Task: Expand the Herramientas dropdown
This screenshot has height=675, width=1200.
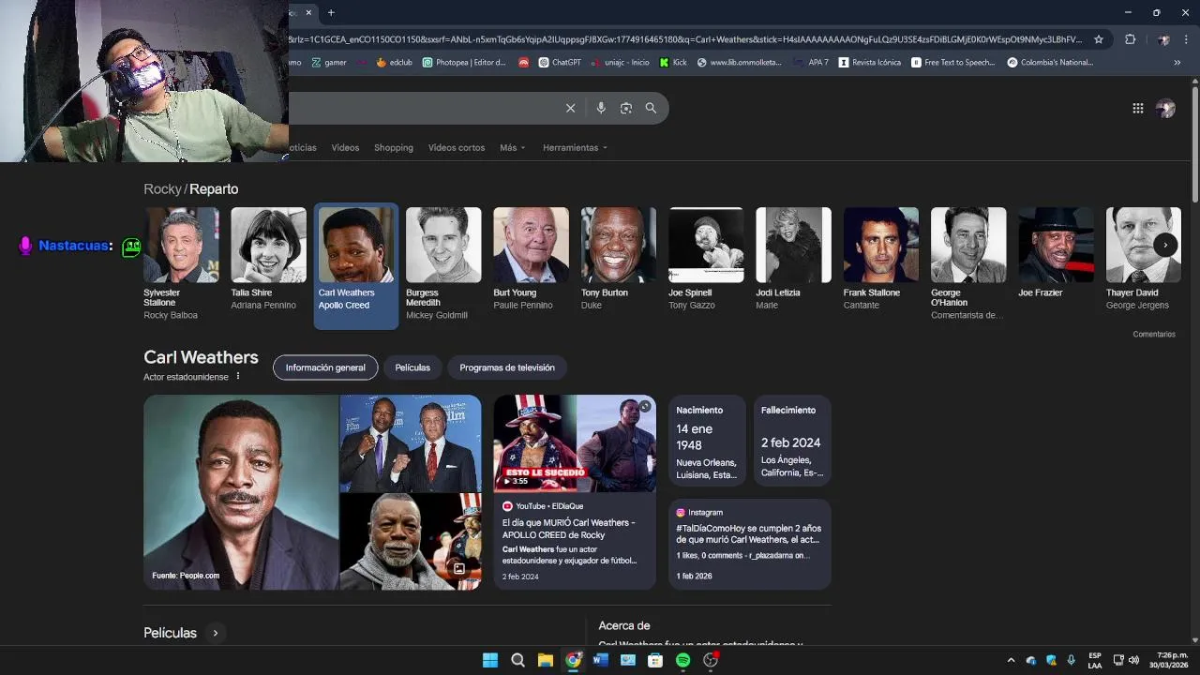Action: 575,147
